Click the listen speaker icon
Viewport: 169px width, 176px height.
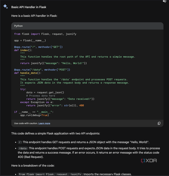(x=165, y=1)
